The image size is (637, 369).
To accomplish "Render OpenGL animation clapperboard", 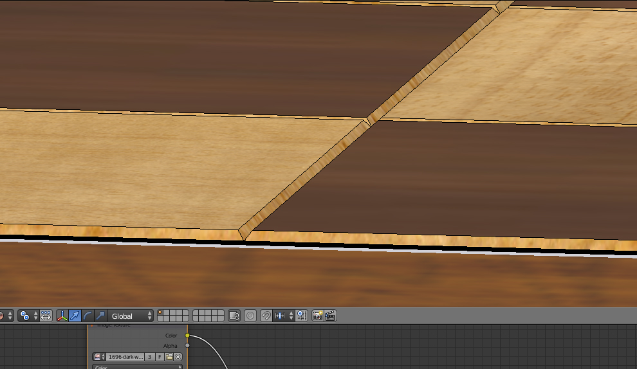I will 330,316.
